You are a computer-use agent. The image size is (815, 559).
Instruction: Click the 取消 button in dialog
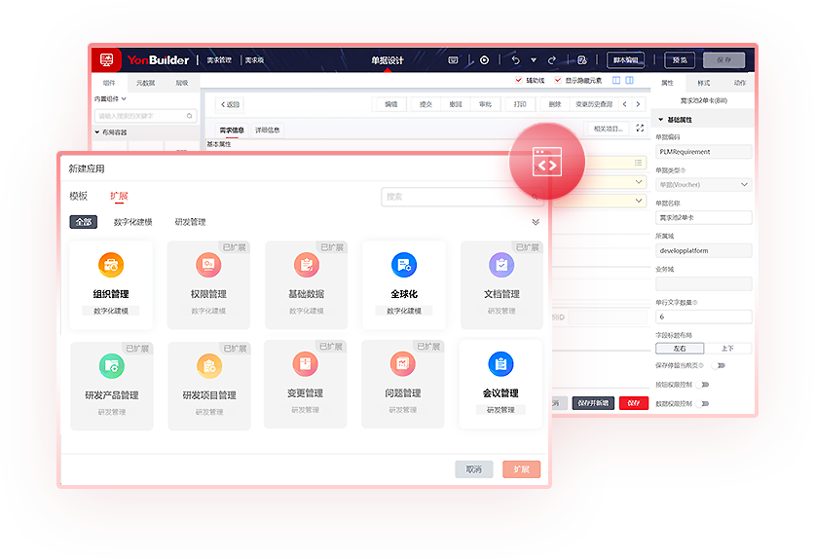[473, 469]
